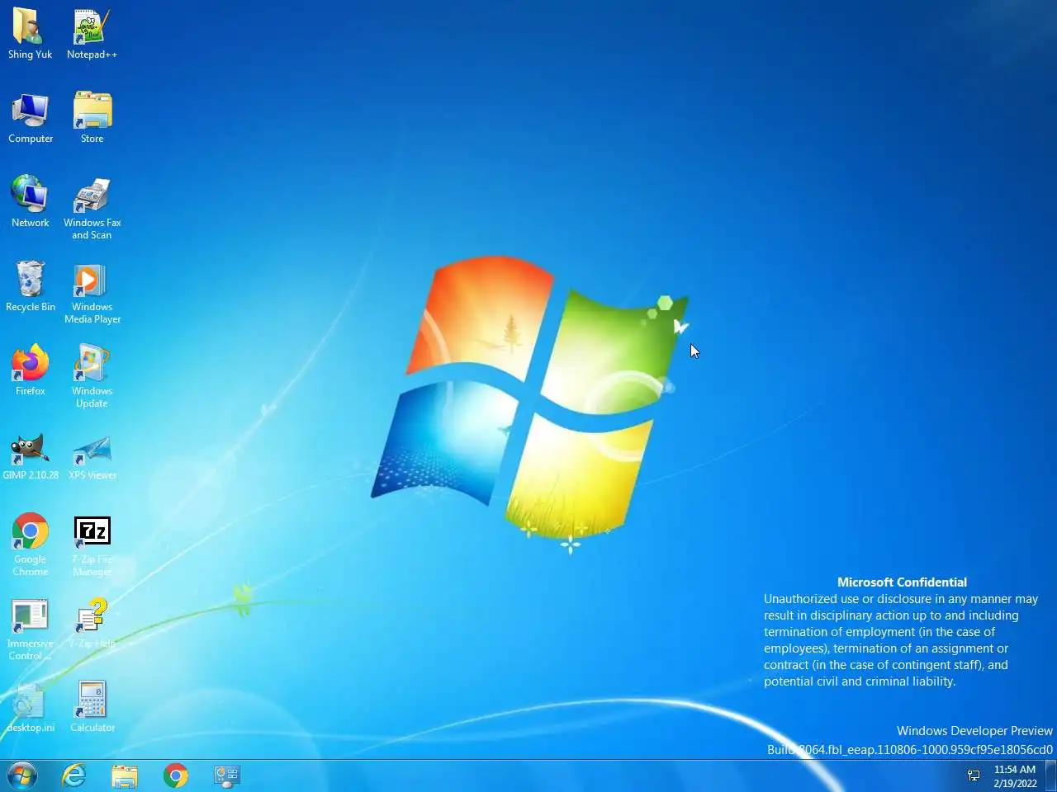Select the Network desktop icon
Screen dimensions: 1057x792
[x=31, y=203]
